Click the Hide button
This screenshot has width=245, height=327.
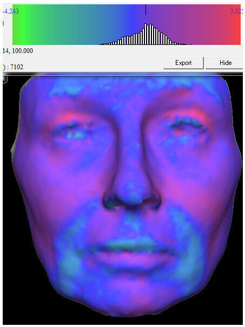pyautogui.click(x=224, y=63)
